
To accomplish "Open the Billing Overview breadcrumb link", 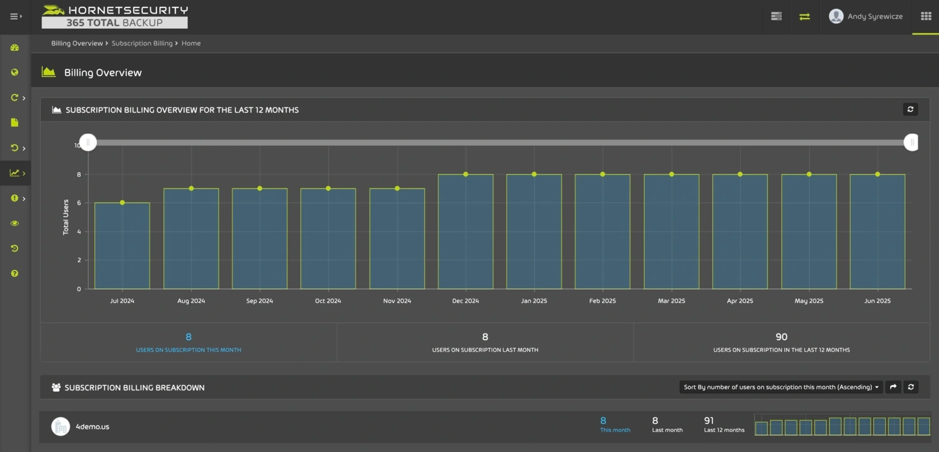I will click(x=77, y=43).
